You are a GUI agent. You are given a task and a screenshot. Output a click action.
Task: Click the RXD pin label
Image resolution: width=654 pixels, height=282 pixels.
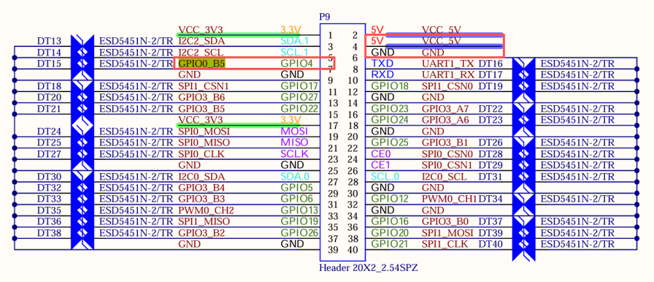click(383, 75)
